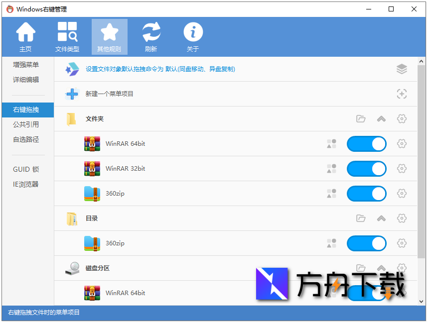The height and width of the screenshot is (323, 428).
Task: Disable the WinRAR 64bit toggle under 文件夹
Action: pos(367,144)
